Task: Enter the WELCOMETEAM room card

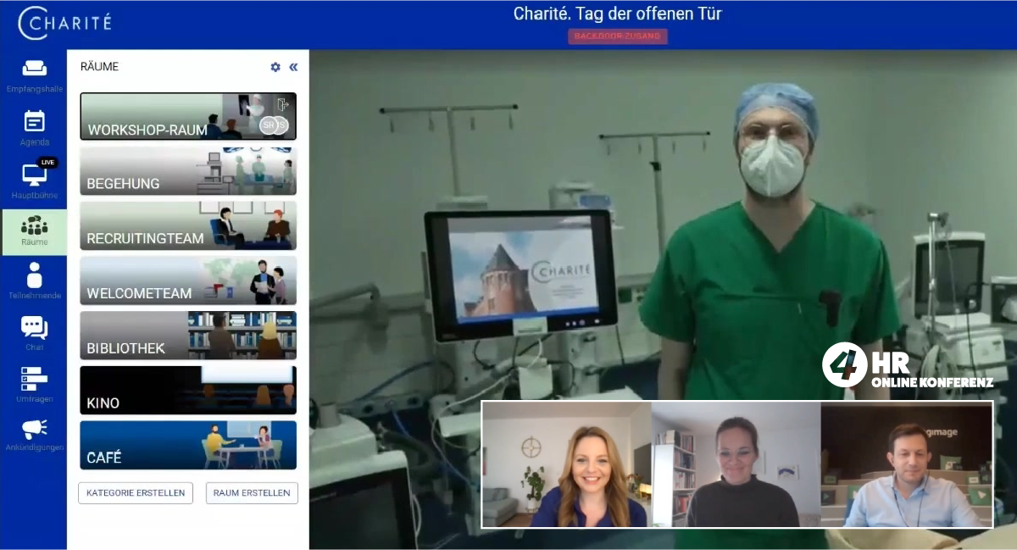Action: (188, 281)
